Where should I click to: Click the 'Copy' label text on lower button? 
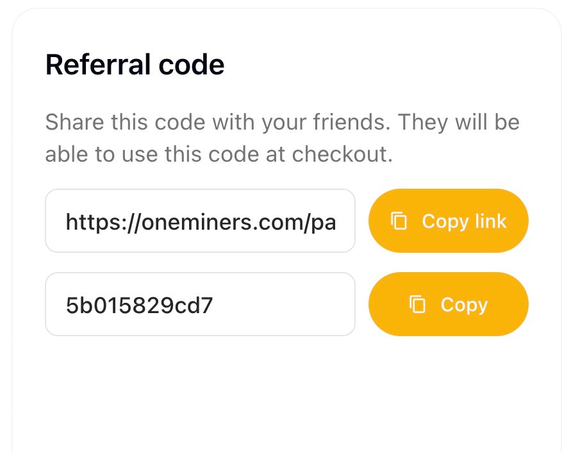pyautogui.click(x=464, y=304)
